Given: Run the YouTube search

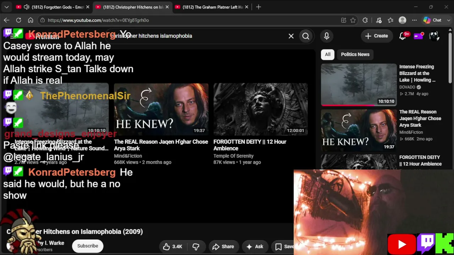Looking at the screenshot, I should click(x=306, y=36).
